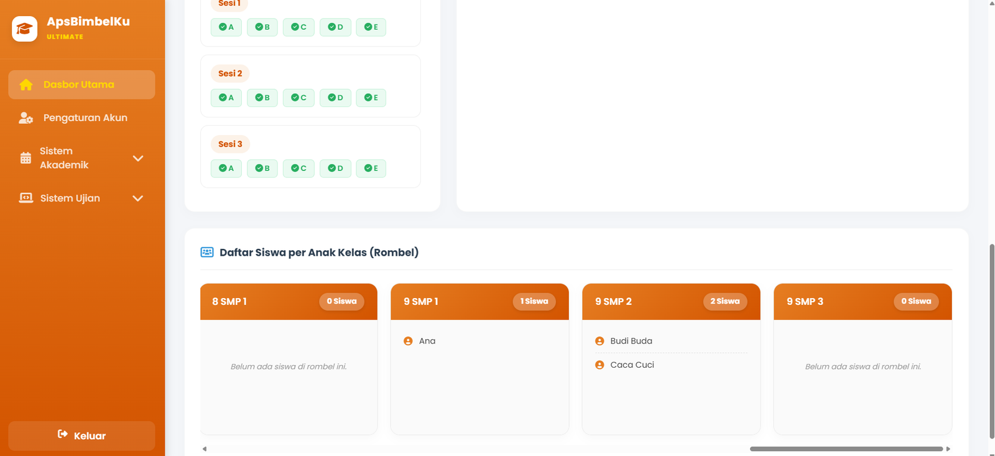
Task: Click the ULTIMATE label under the app name
Action: [65, 37]
